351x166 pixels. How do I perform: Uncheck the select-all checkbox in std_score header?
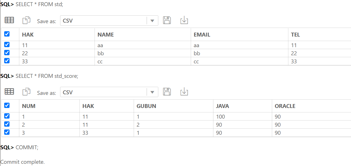[7, 105]
